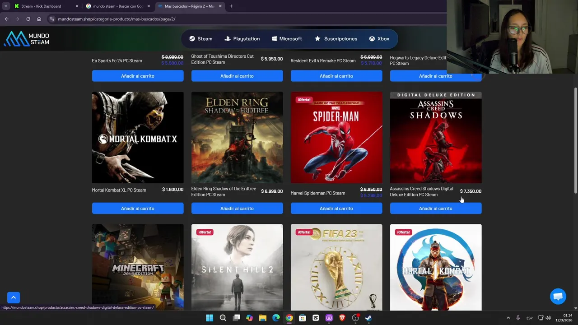Click the Marvel Spiderman PC Steam title

pyautogui.click(x=318, y=193)
